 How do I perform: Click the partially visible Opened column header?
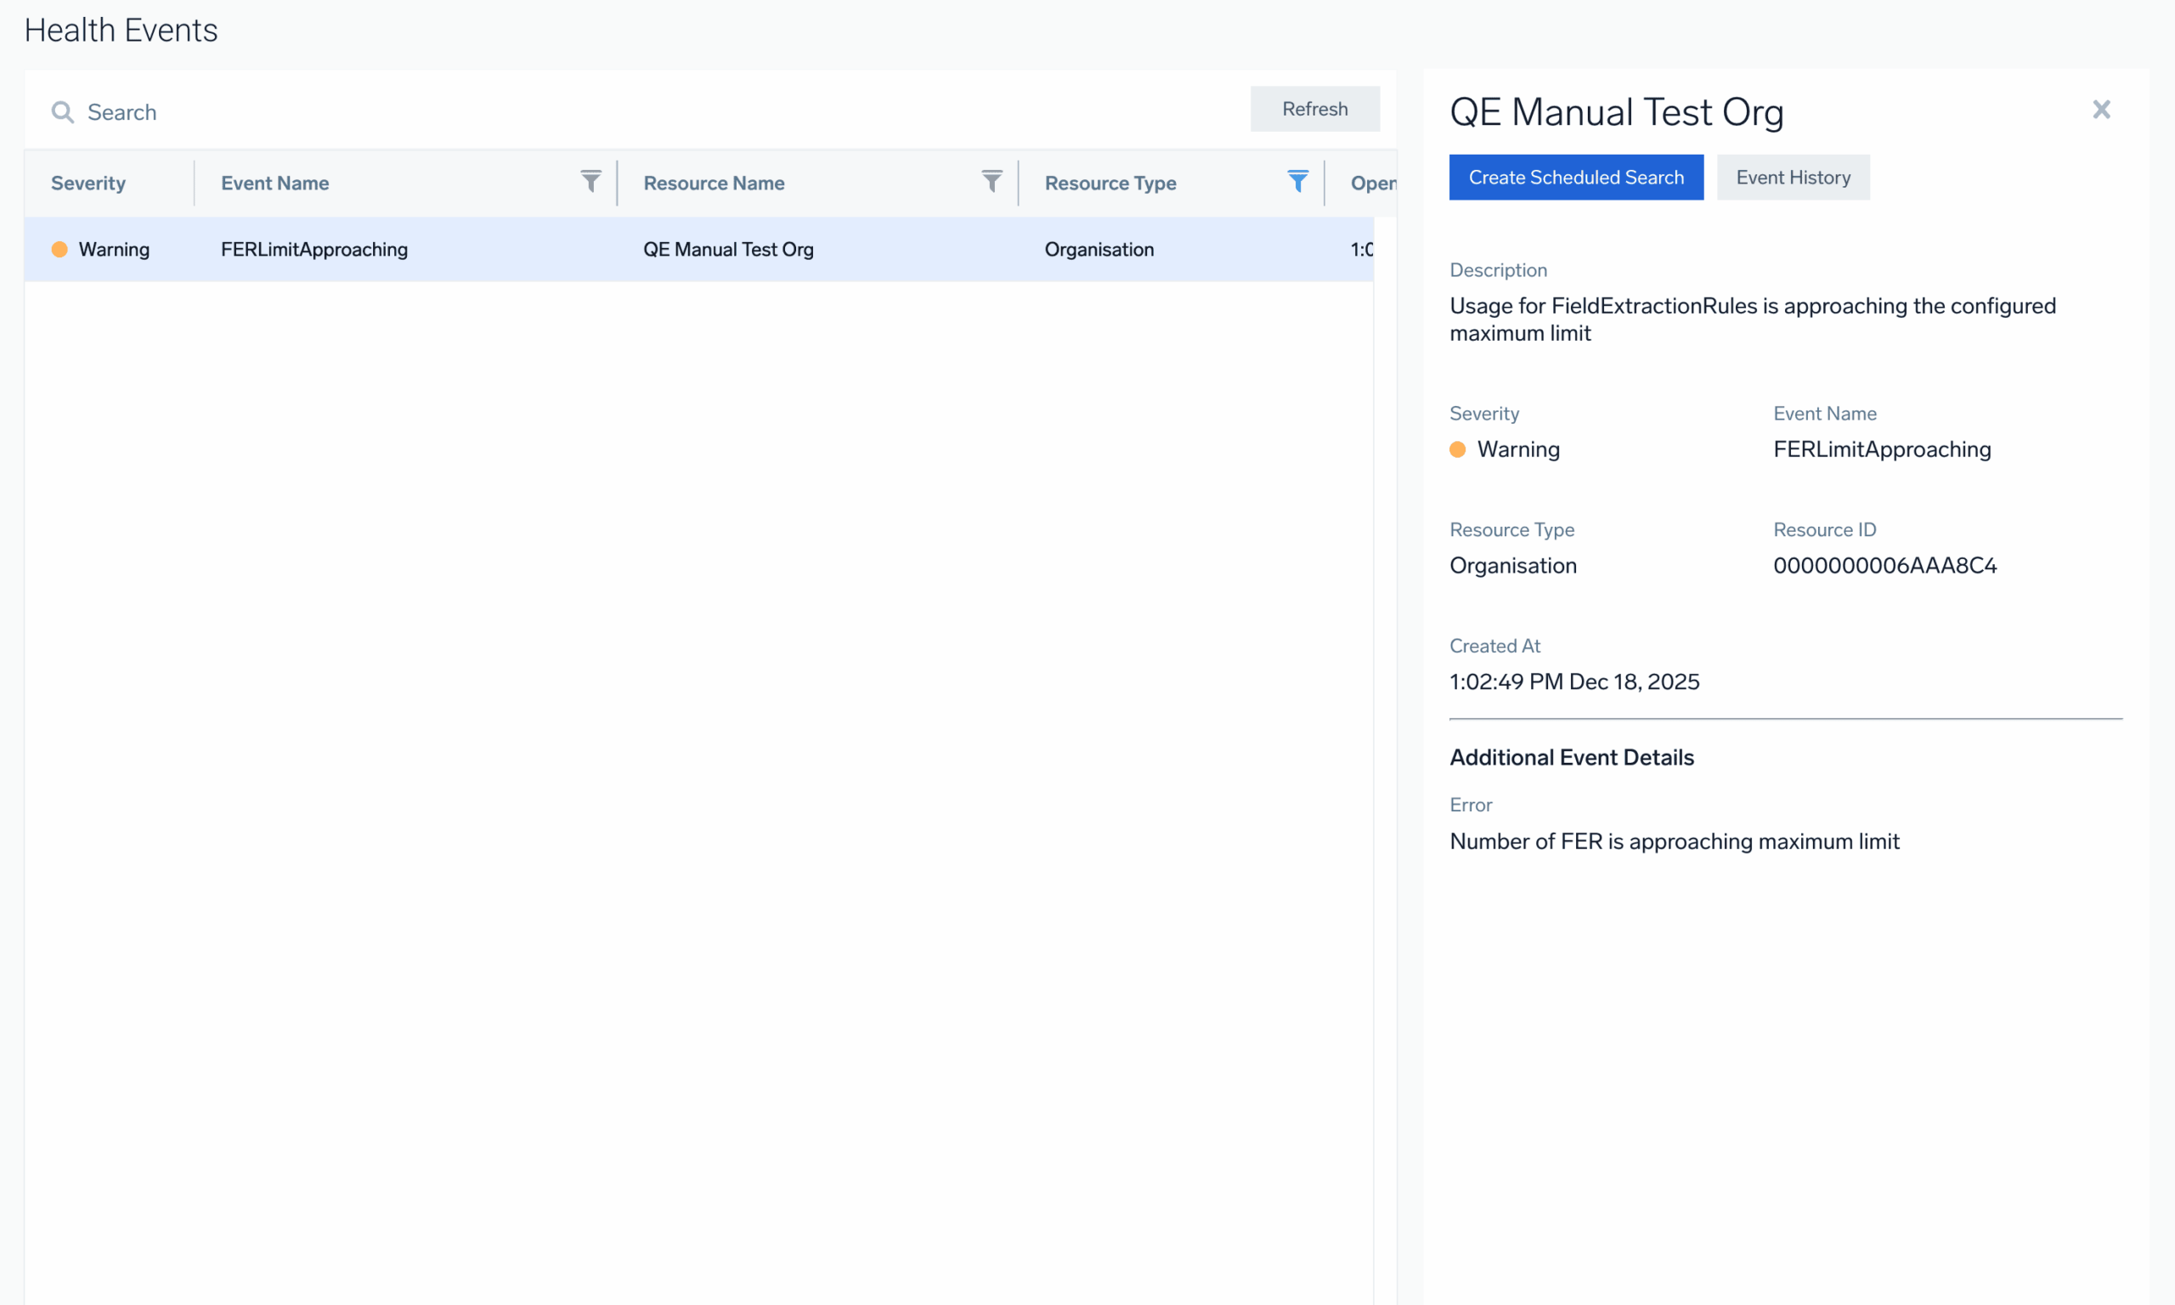(1371, 183)
